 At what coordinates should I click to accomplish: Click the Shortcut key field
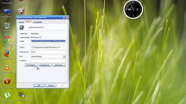[x=48, y=52]
